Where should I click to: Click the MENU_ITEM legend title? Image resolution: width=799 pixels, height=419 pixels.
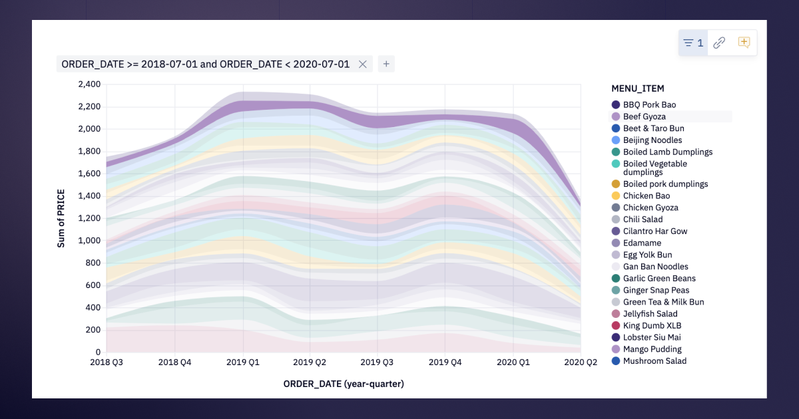pos(637,88)
